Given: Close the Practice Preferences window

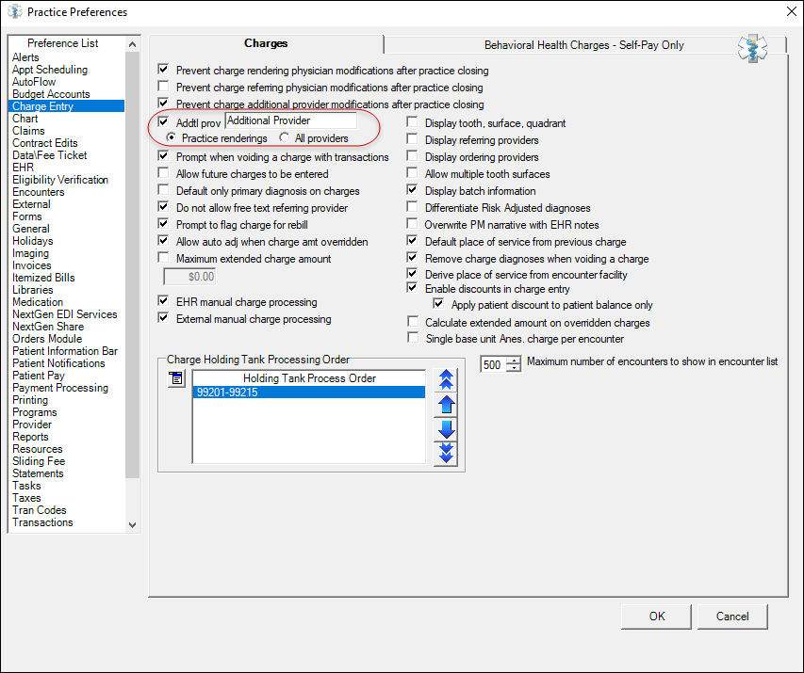Looking at the screenshot, I should (792, 11).
